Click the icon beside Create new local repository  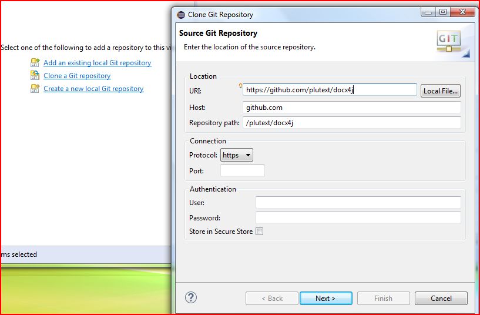pos(35,89)
